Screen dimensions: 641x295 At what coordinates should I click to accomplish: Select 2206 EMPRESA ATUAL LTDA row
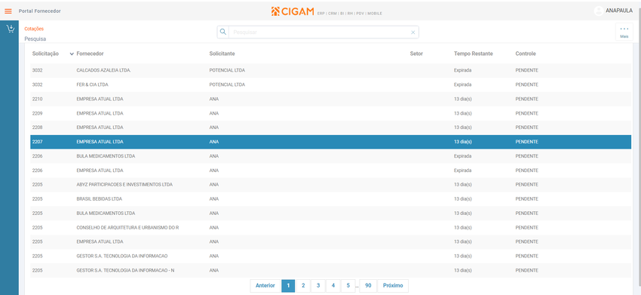[331, 171]
